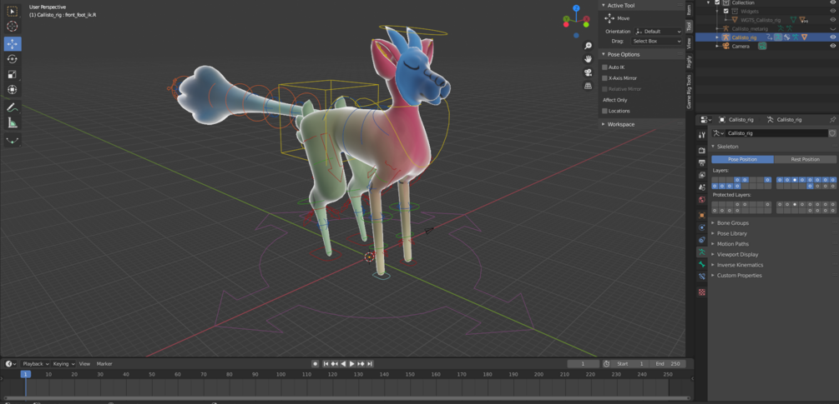Switch to the Rigify sidebar tab
Image resolution: width=839 pixels, height=404 pixels.
[690, 62]
